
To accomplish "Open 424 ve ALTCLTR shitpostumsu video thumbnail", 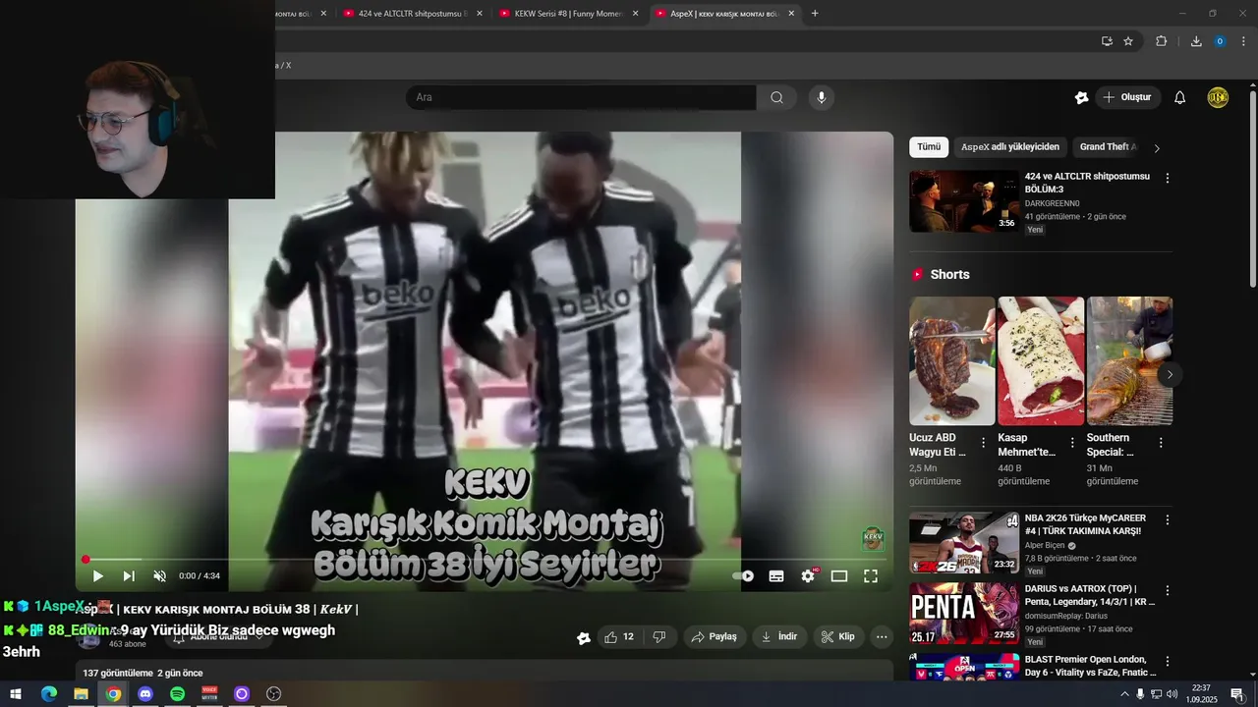I will [x=964, y=201].
